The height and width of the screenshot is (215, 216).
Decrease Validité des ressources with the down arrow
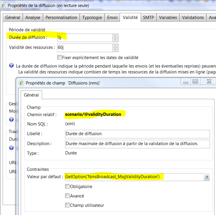point(115,49)
